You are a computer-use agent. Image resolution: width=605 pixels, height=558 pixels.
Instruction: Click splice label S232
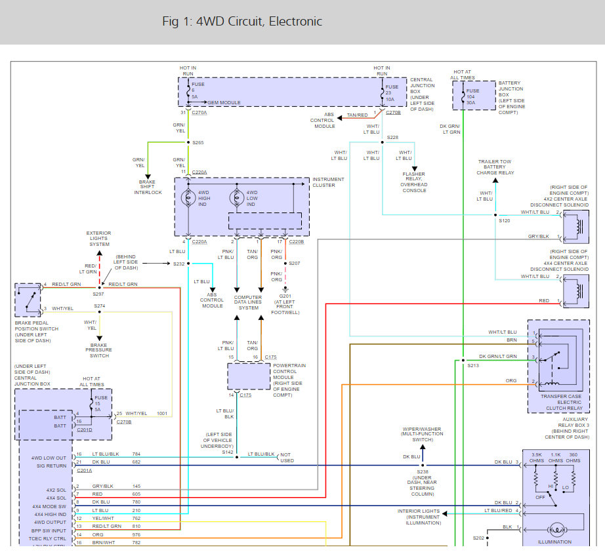(x=178, y=264)
